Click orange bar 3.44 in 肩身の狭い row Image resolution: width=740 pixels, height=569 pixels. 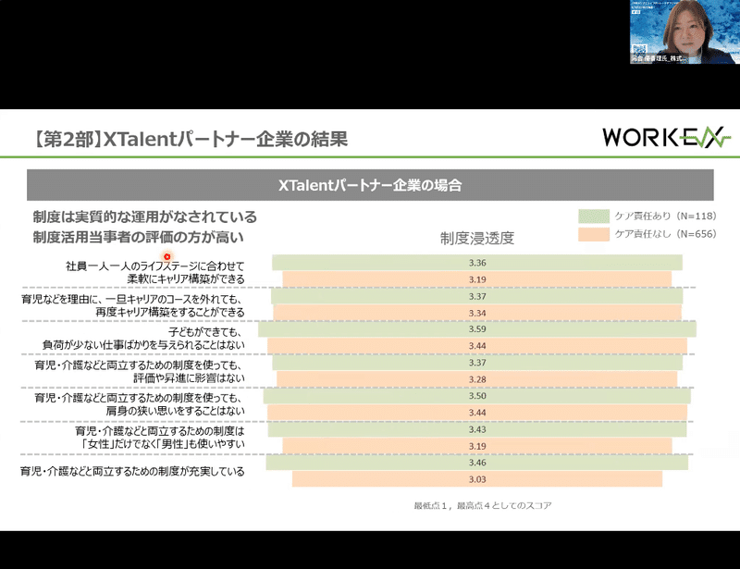(x=477, y=413)
